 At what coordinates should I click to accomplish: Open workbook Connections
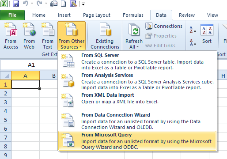[x=164, y=26]
